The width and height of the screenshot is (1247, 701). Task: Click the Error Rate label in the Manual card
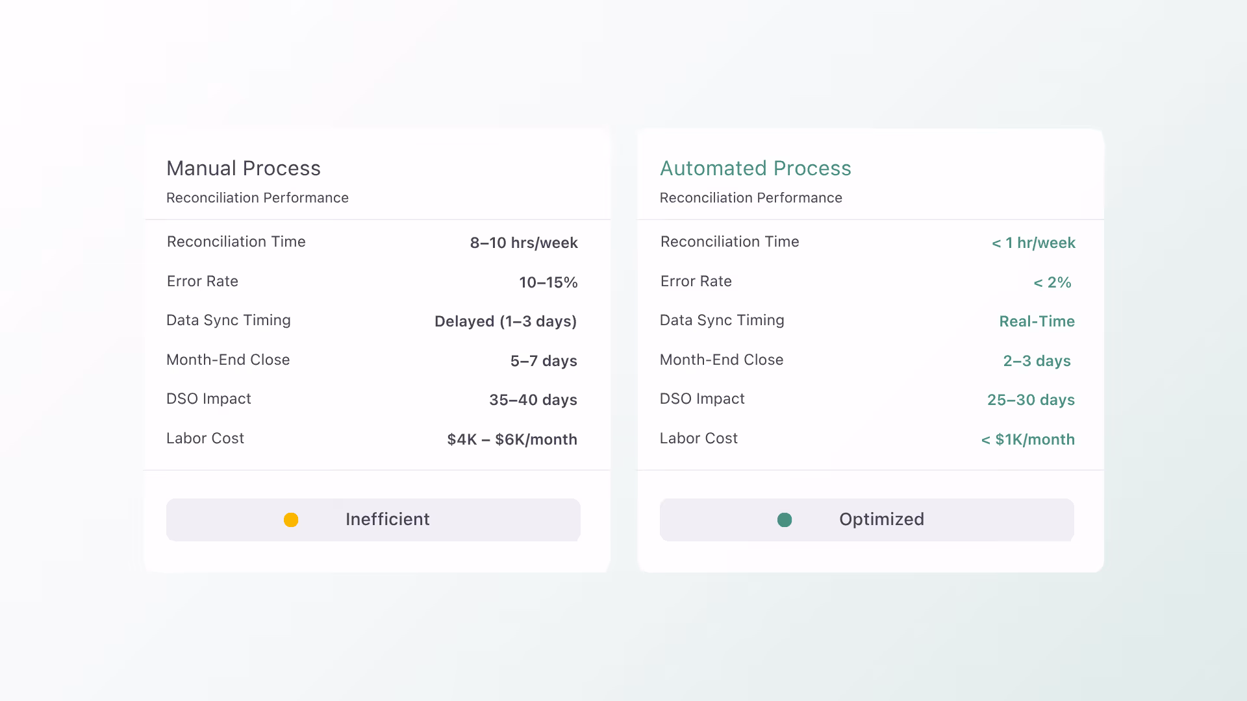pos(203,281)
